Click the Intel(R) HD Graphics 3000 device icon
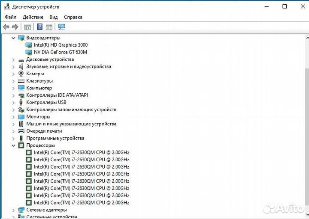309x219 pixels. coord(29,45)
